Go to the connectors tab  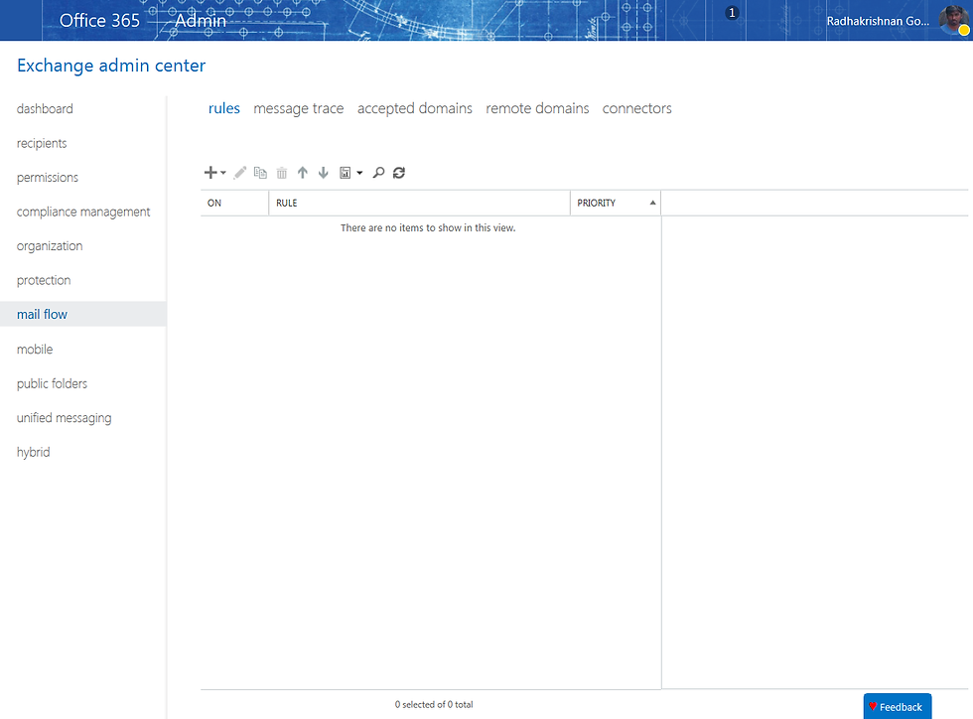(636, 108)
